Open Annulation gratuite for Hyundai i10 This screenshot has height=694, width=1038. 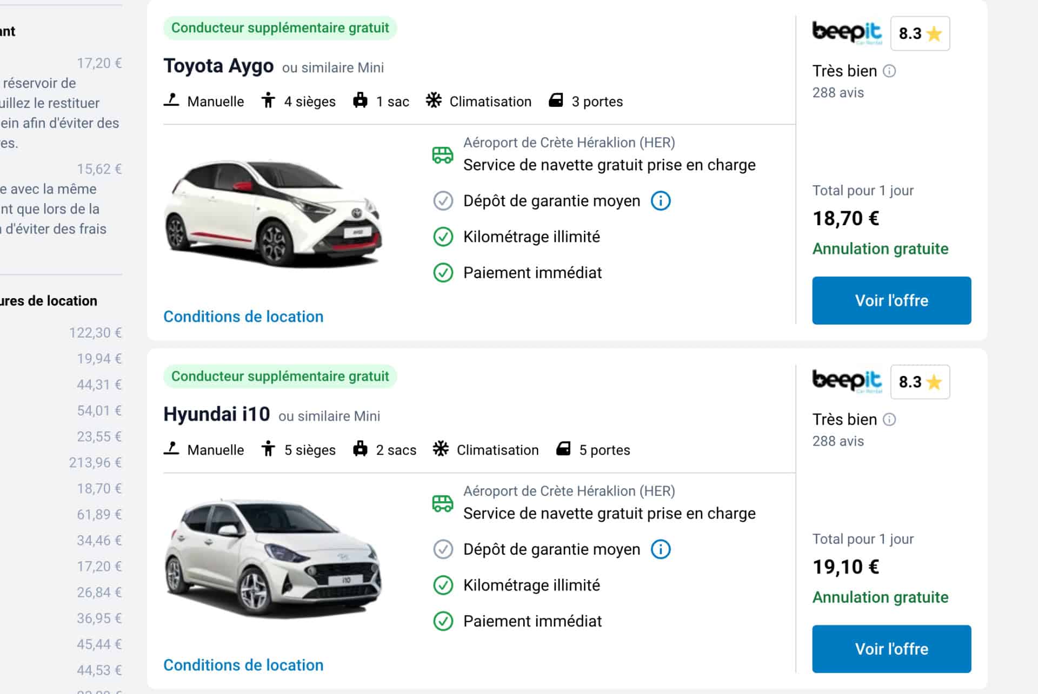880,597
